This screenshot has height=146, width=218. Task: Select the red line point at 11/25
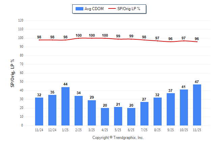(x=197, y=42)
